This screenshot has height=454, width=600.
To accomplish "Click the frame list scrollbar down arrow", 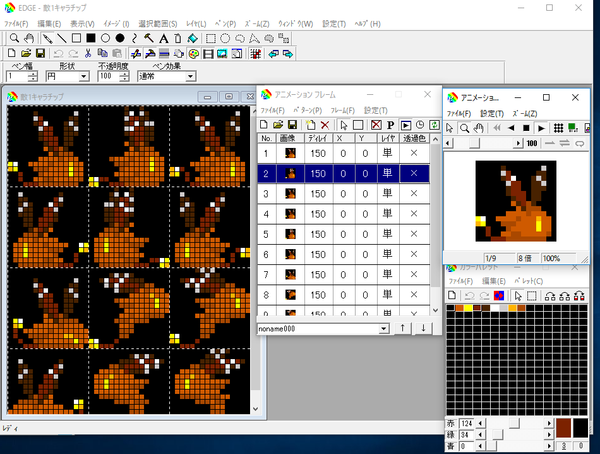I will coord(435,310).
